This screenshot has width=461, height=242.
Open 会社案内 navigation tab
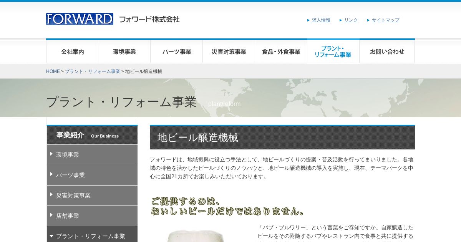pos(72,51)
